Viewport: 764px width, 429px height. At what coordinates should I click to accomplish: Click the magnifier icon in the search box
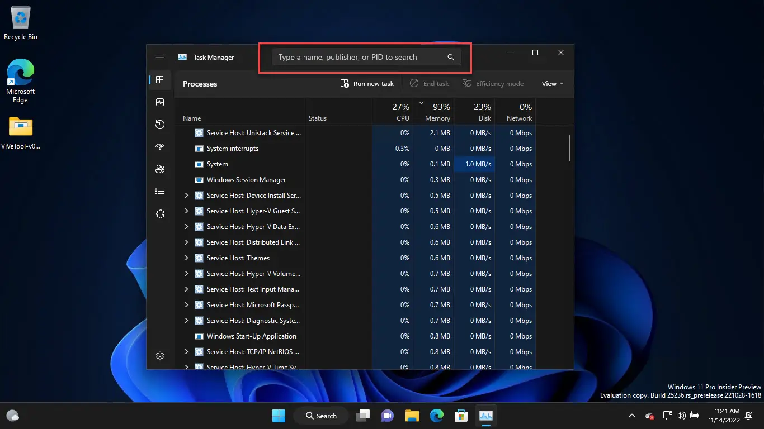click(451, 57)
